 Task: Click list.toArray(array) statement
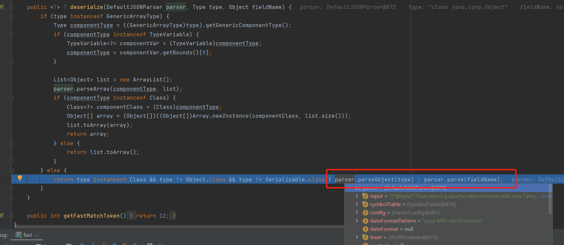(x=100, y=125)
